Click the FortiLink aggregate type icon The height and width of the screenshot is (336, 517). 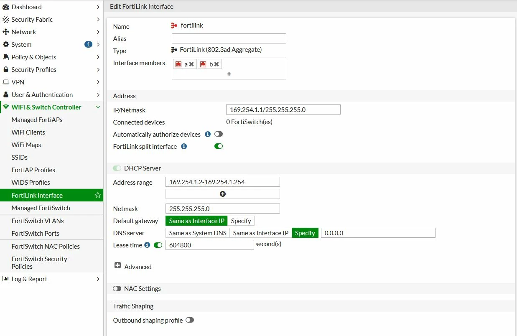coord(175,50)
